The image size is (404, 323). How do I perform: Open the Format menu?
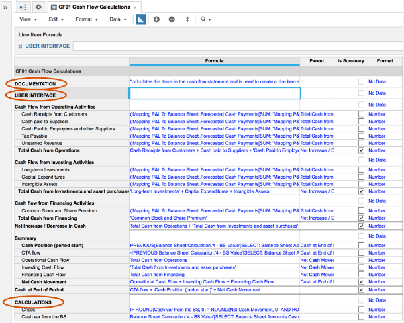pyautogui.click(x=87, y=19)
